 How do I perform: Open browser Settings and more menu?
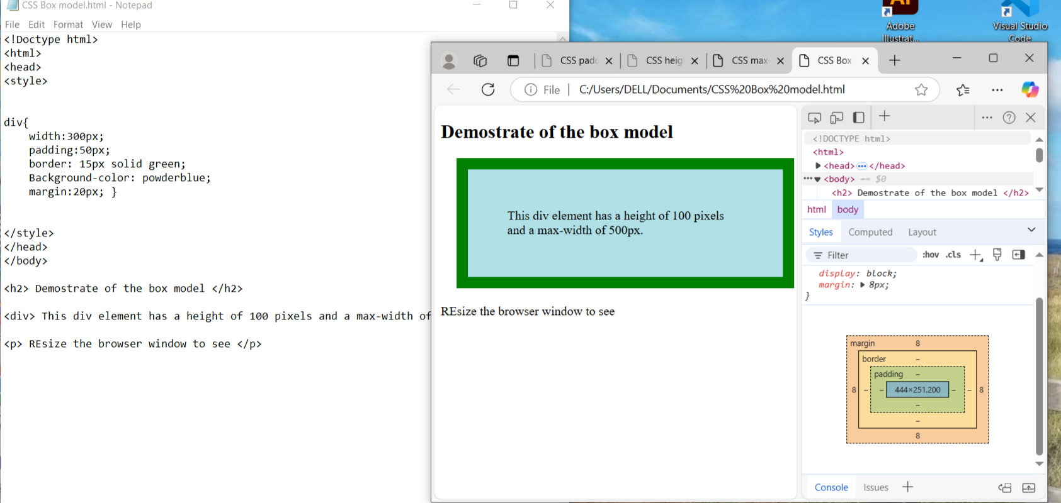[x=997, y=90]
